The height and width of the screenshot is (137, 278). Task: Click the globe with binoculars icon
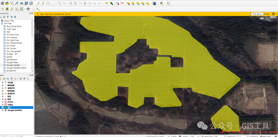point(154,3)
